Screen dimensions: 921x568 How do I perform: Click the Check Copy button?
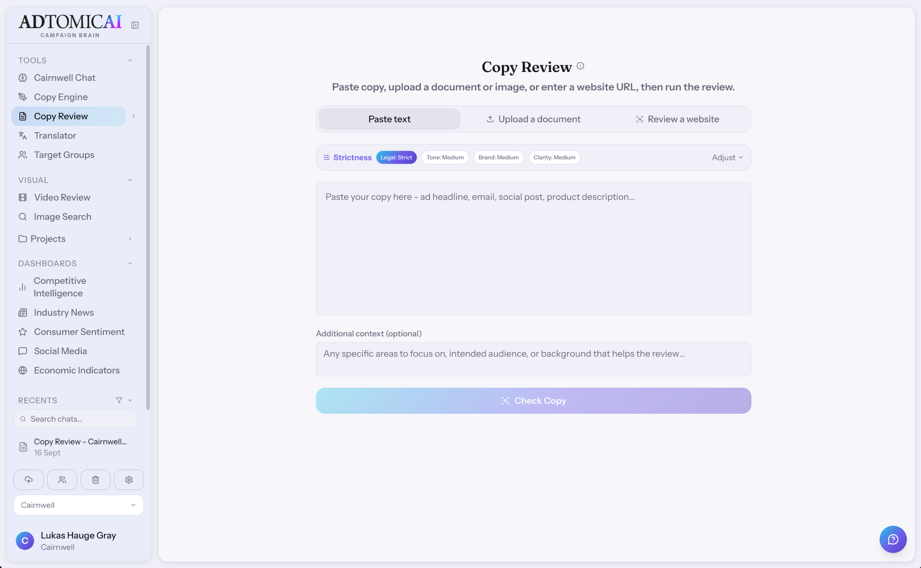coord(533,401)
